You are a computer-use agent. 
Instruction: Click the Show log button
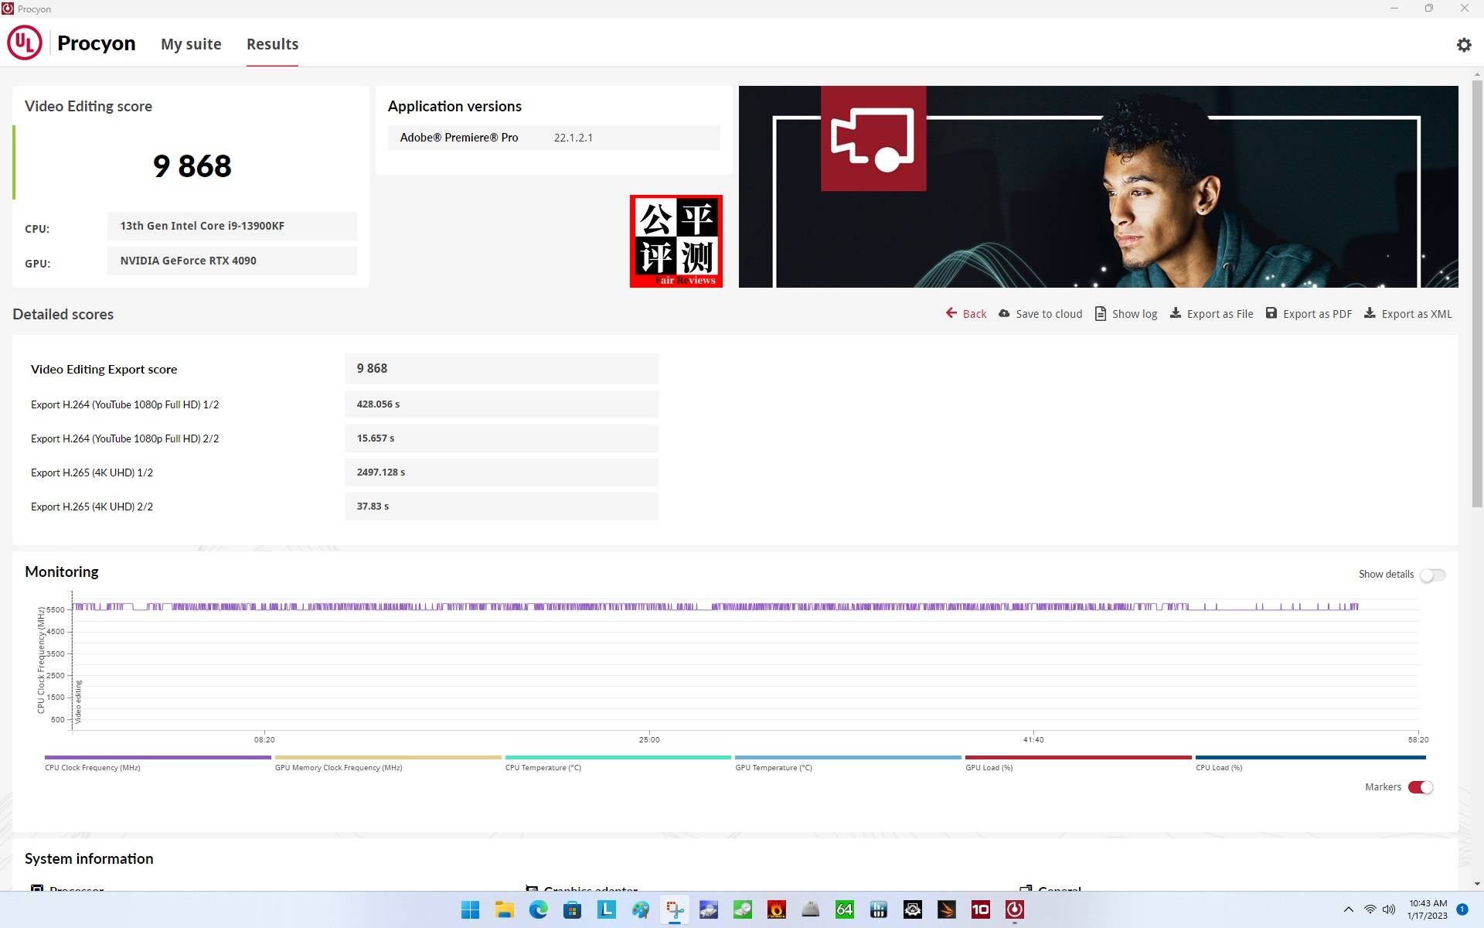pyautogui.click(x=1134, y=313)
